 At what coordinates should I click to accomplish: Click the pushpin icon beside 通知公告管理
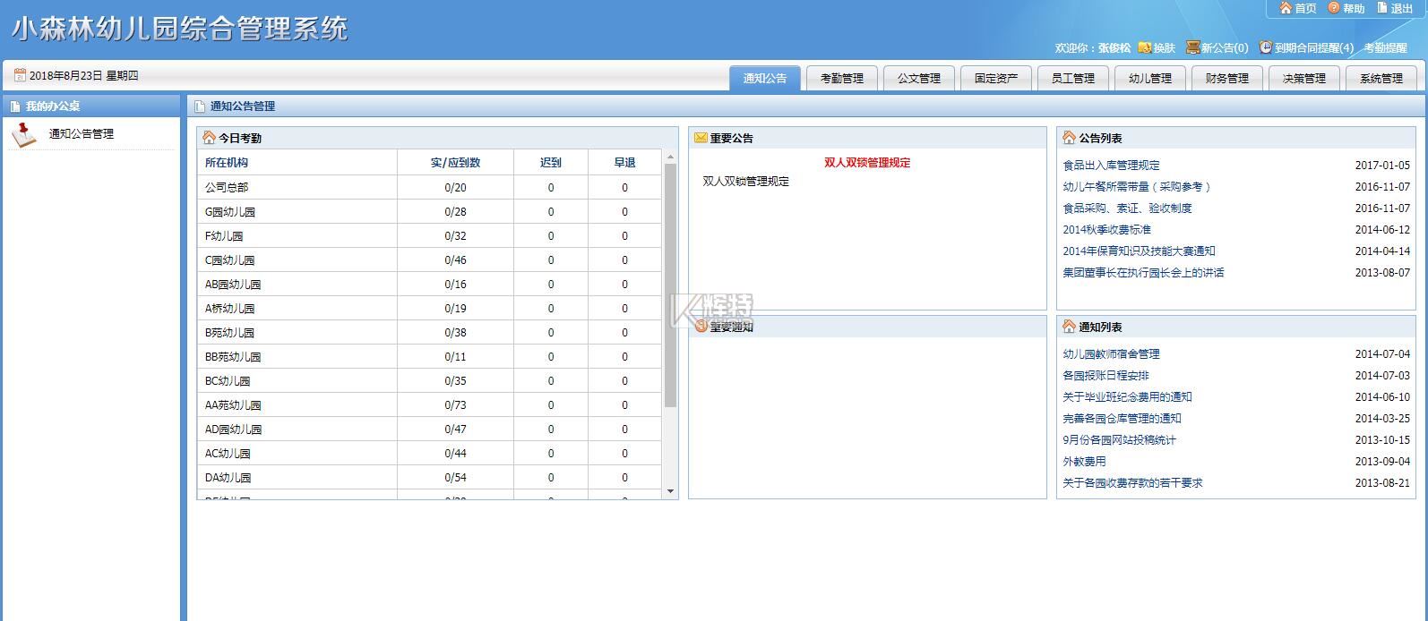[23, 135]
